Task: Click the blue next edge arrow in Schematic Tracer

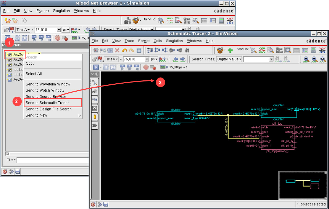Action: [x=182, y=59]
